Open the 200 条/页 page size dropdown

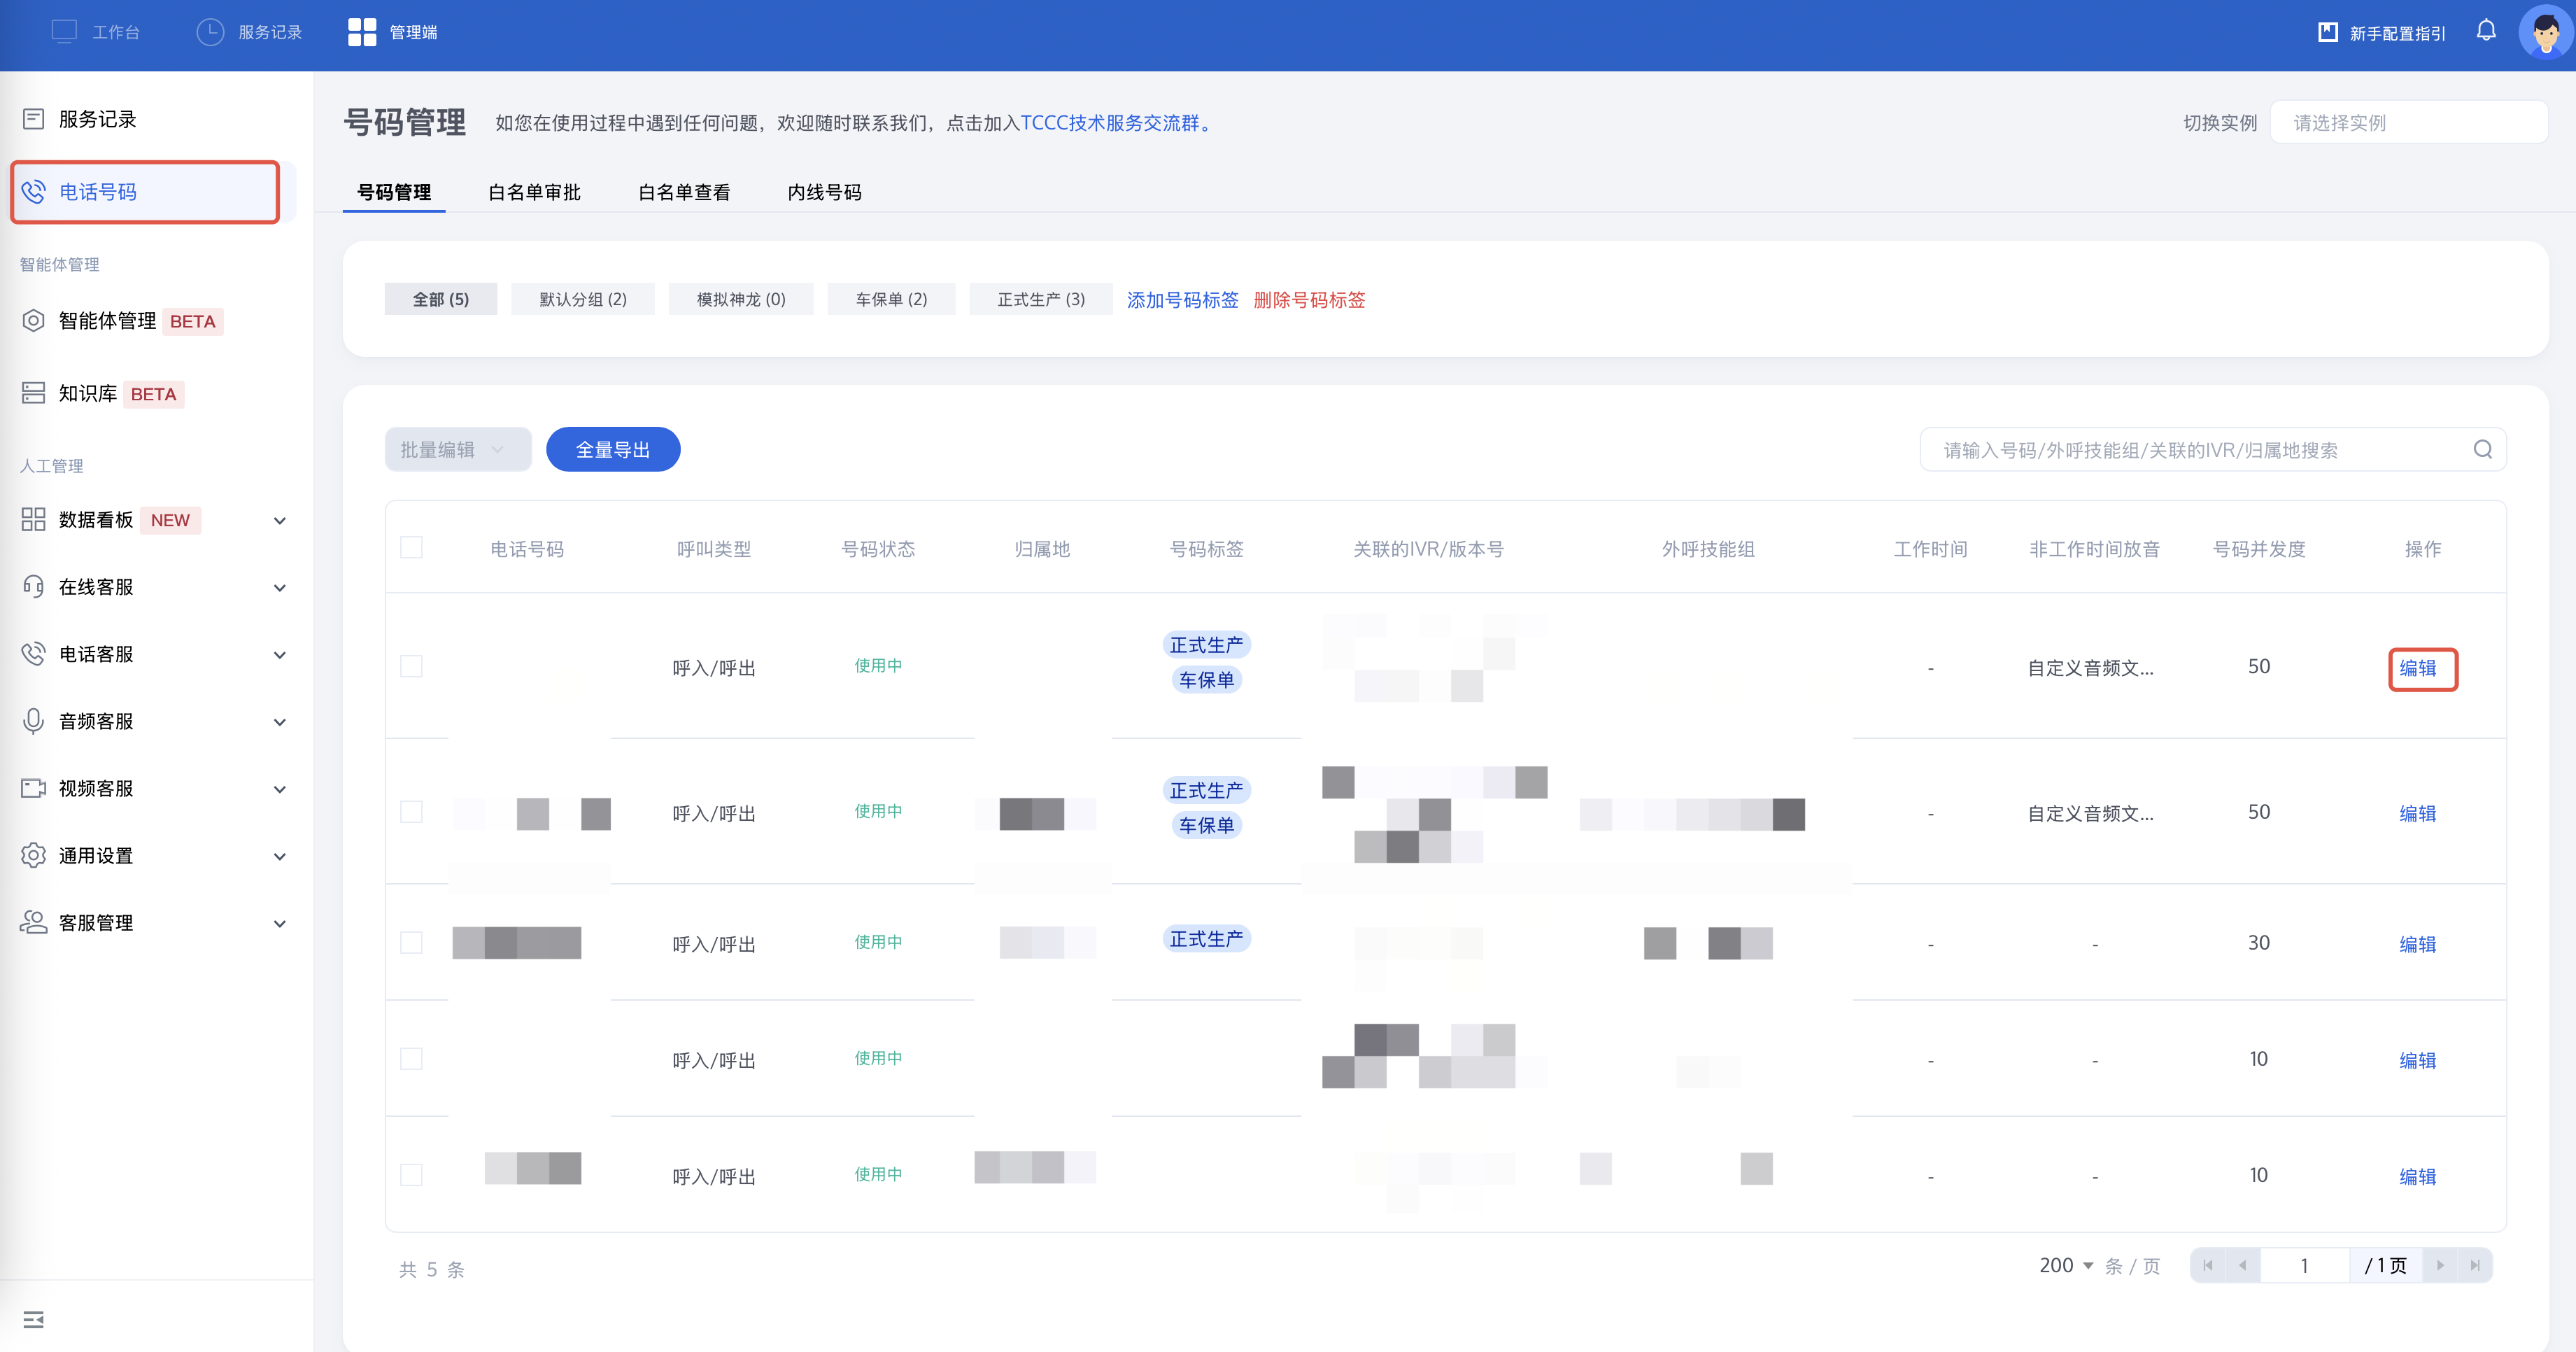(x=2066, y=1265)
